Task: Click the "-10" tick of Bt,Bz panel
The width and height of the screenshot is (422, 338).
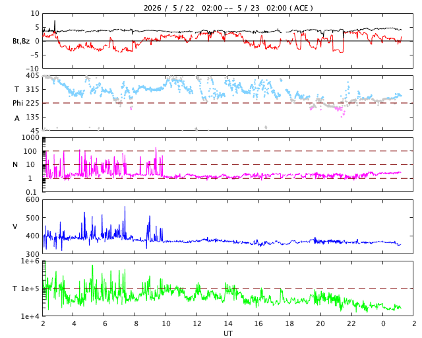Action: pyautogui.click(x=34, y=69)
